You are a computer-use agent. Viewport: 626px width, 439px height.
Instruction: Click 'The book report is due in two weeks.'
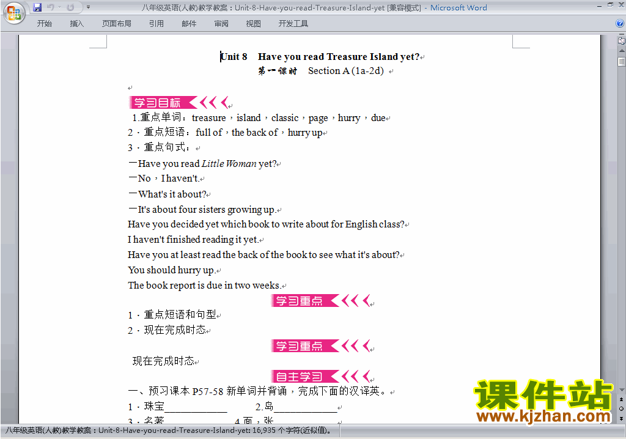[204, 286]
